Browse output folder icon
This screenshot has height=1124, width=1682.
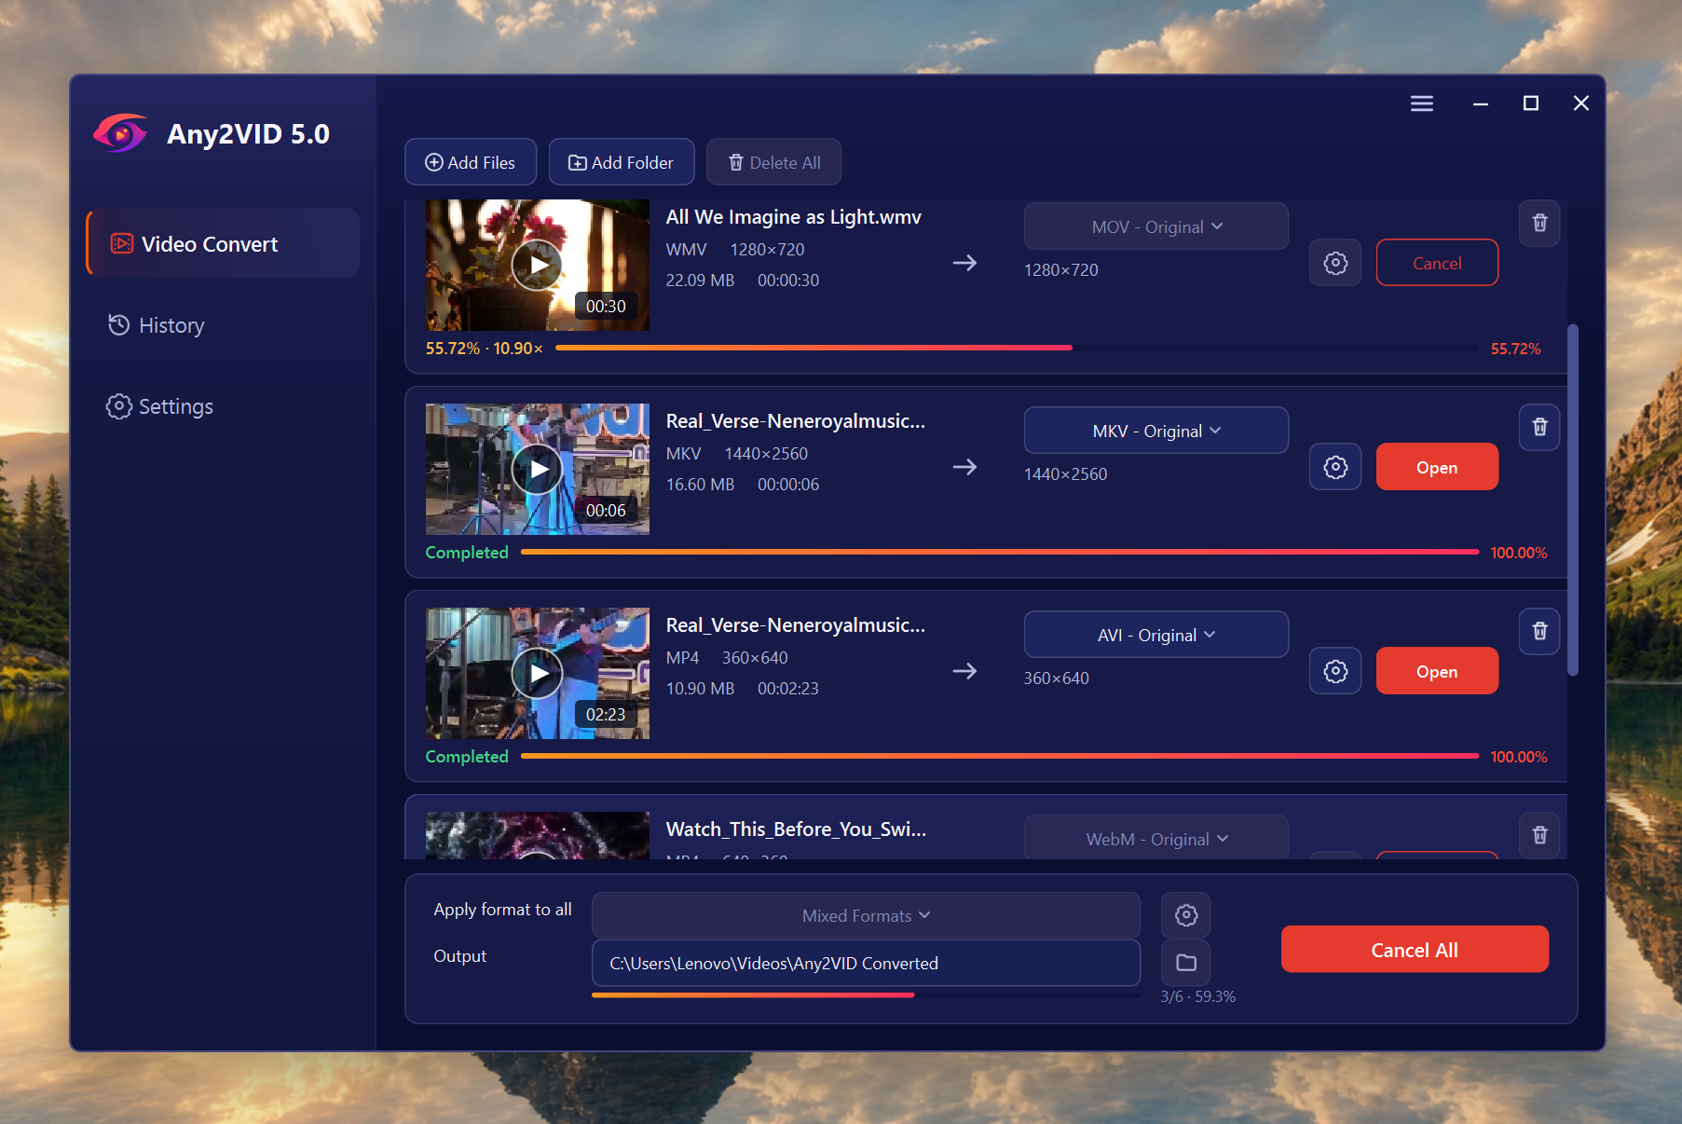(1185, 963)
